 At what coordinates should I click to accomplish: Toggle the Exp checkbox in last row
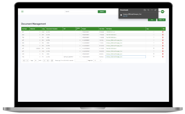(154, 56)
